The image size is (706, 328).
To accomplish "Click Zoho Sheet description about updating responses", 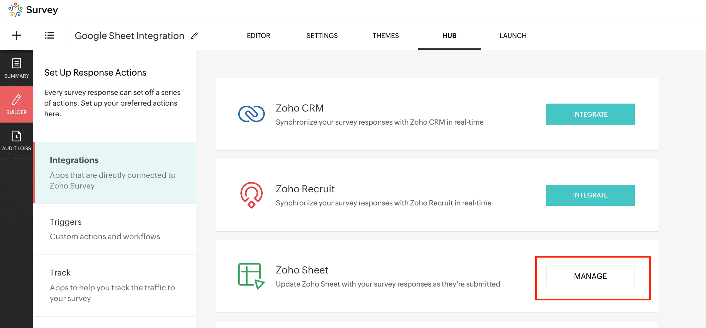I will (388, 284).
